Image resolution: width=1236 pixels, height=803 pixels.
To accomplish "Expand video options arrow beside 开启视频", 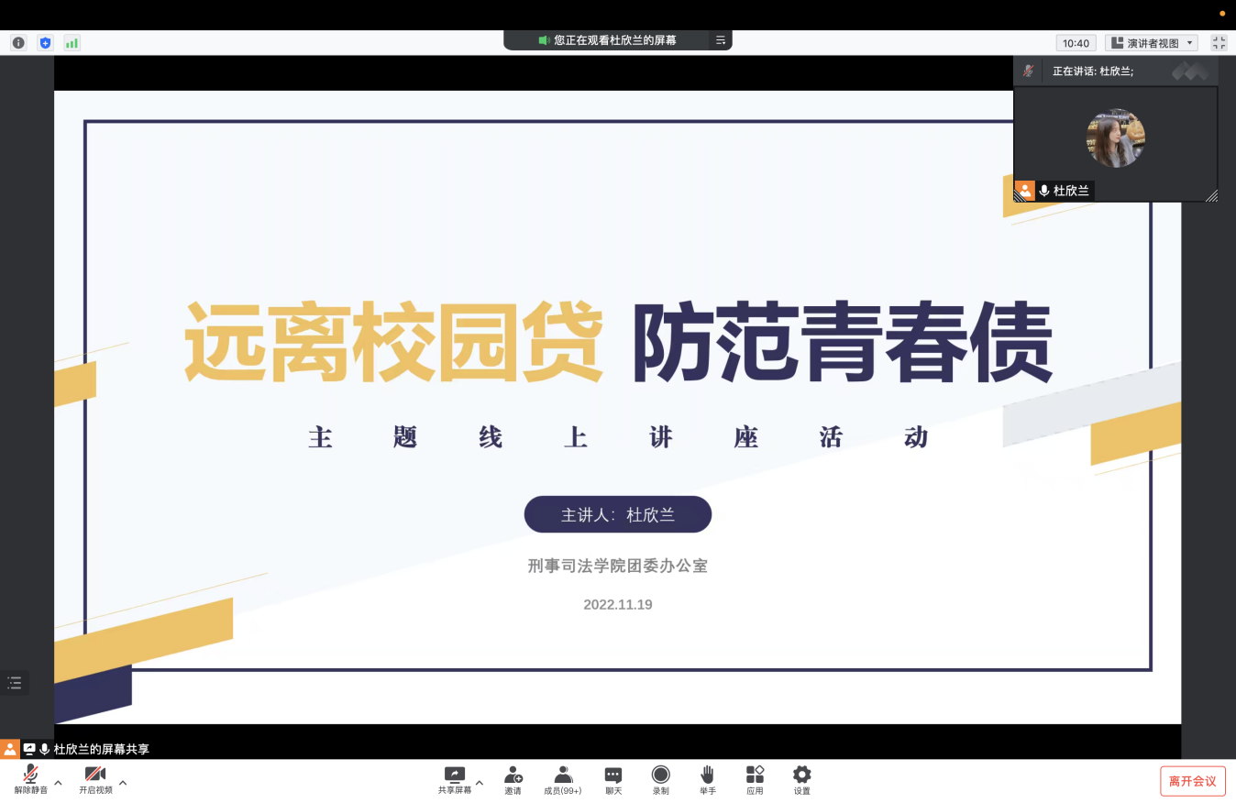I will (x=123, y=783).
